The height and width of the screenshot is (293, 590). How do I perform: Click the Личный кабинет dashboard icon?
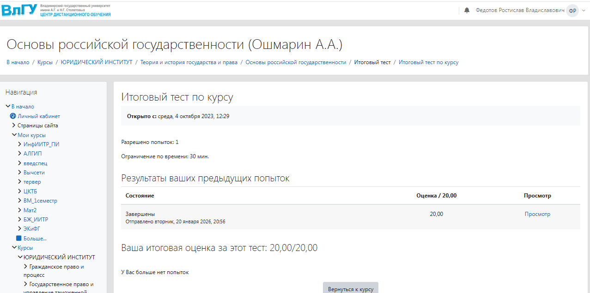point(13,116)
